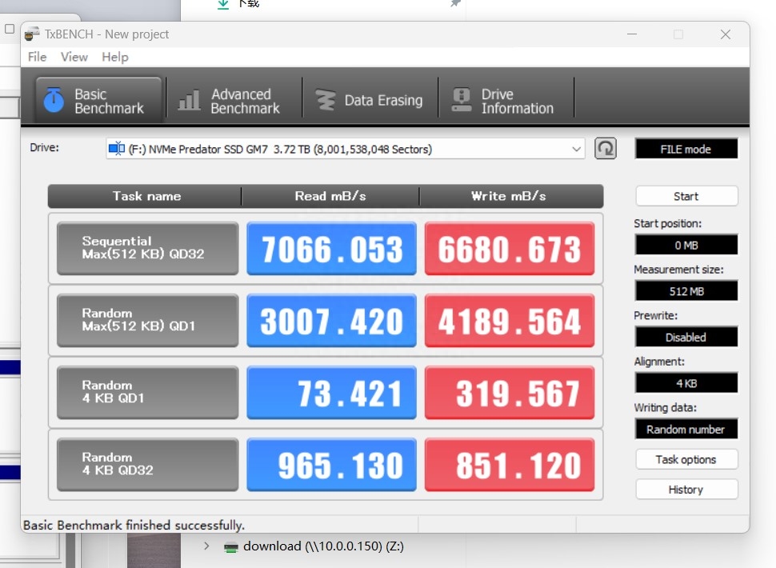Change Start position 0 MB value
The width and height of the screenshot is (776, 568).
[x=686, y=245]
